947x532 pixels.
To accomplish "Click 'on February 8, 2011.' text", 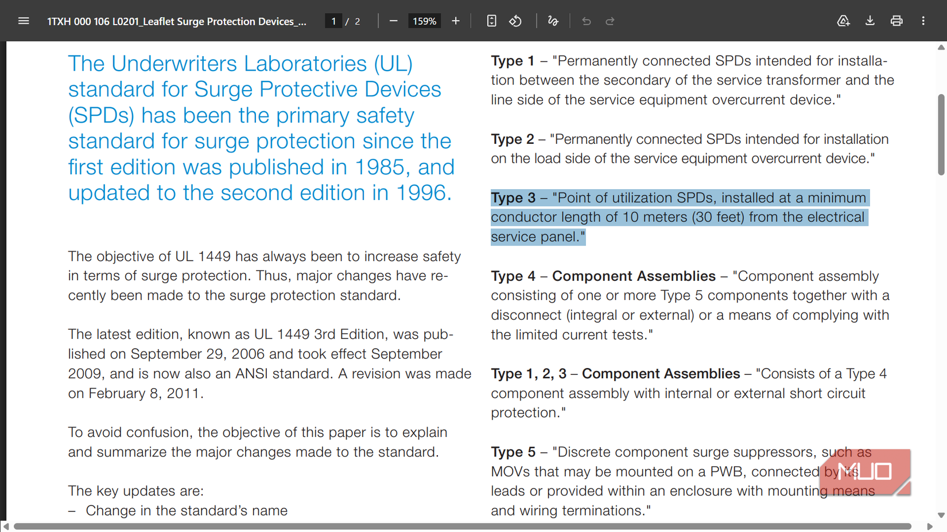I will pos(136,393).
